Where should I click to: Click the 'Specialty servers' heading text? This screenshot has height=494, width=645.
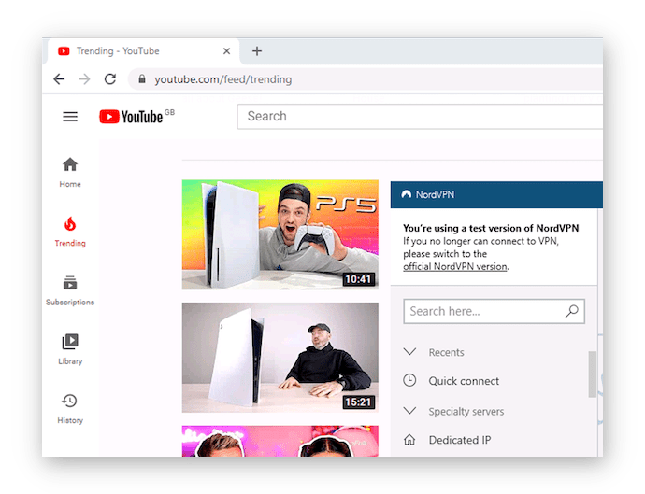point(466,412)
